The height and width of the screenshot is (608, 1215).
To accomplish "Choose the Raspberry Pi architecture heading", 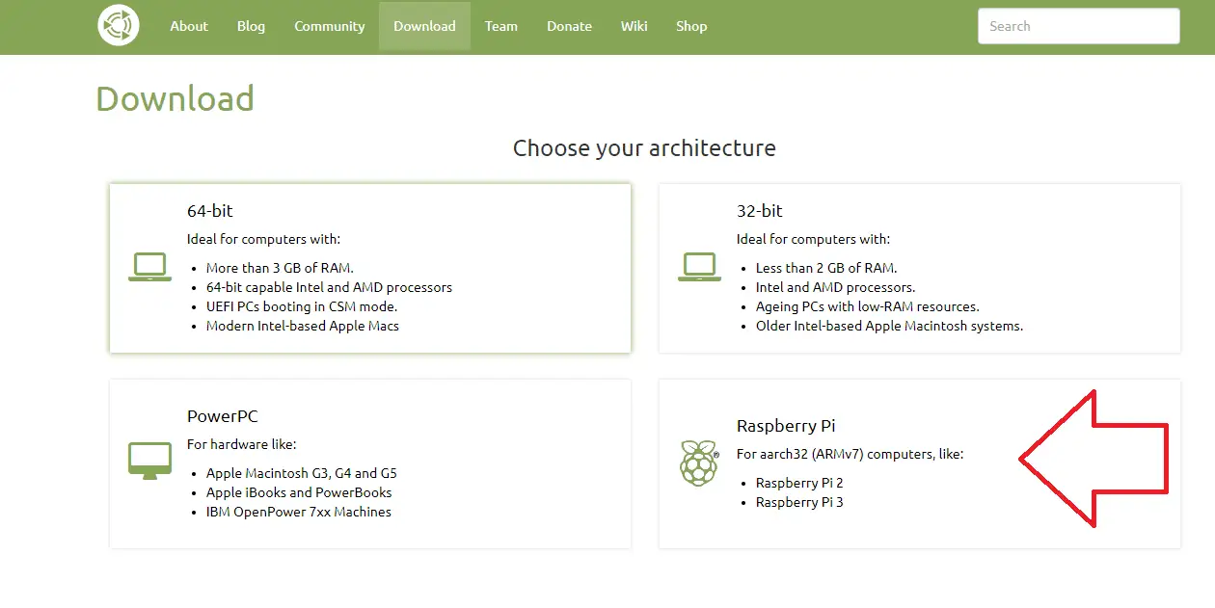I will click(x=786, y=425).
